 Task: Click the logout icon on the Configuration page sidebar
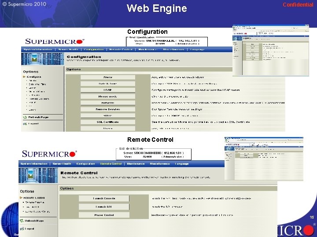[x=25, y=124]
